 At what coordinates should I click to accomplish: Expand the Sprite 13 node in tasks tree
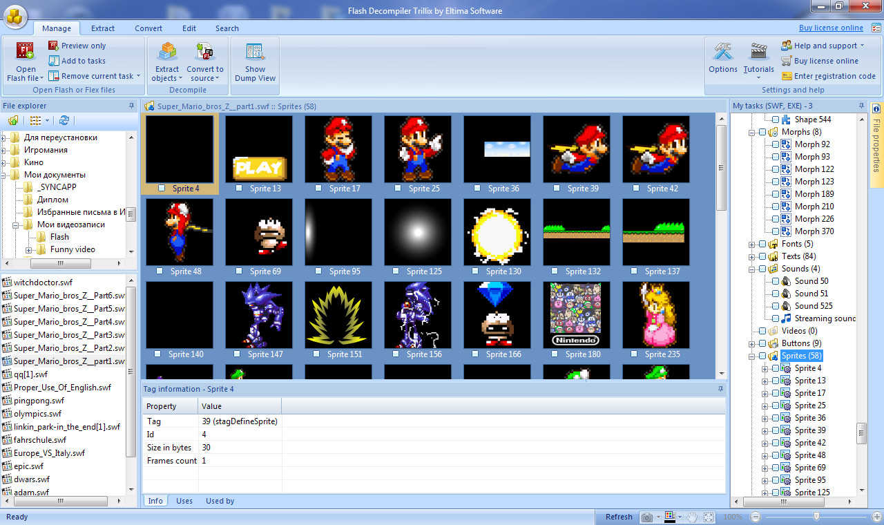[765, 381]
